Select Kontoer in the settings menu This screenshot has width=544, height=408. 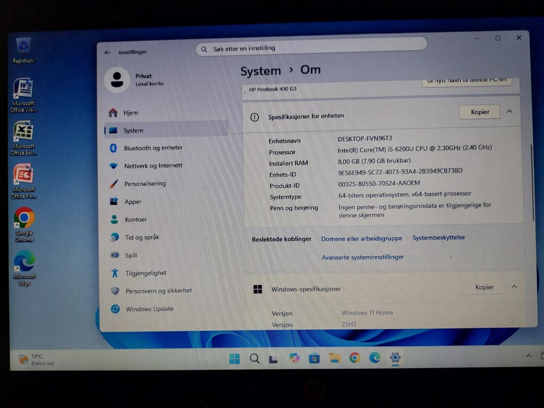point(135,219)
